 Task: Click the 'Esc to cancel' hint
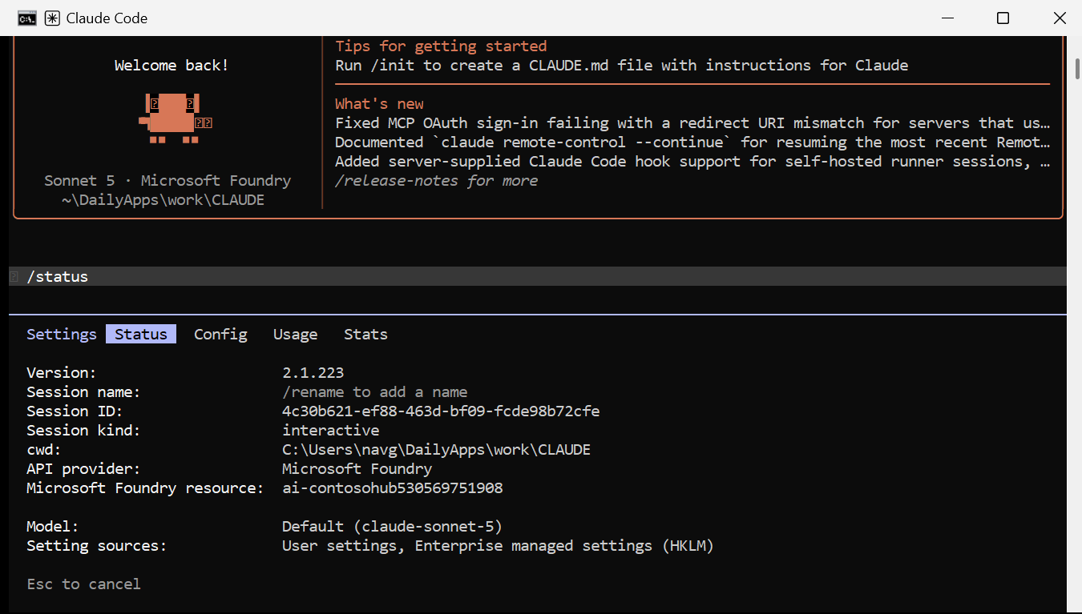coord(83,584)
